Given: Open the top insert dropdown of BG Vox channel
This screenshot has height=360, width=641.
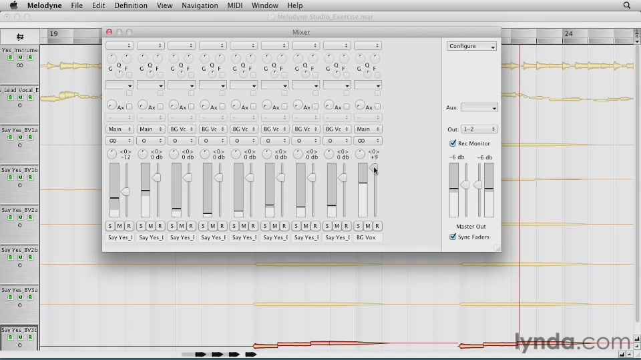Looking at the screenshot, I should coord(367,45).
